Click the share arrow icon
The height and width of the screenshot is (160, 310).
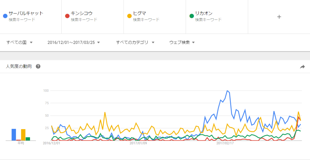point(302,67)
